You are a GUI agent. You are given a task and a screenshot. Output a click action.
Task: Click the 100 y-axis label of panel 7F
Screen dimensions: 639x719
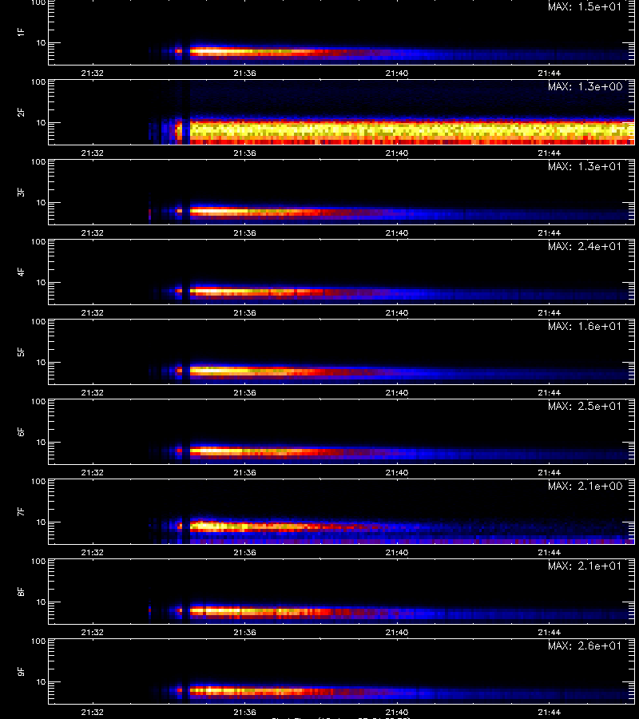[x=38, y=482]
